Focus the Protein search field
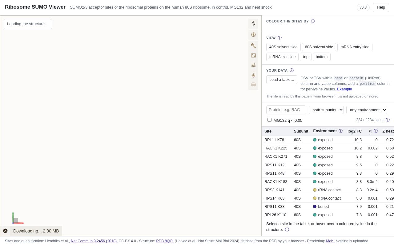Viewport: 394px width, 246px height. (x=286, y=110)
